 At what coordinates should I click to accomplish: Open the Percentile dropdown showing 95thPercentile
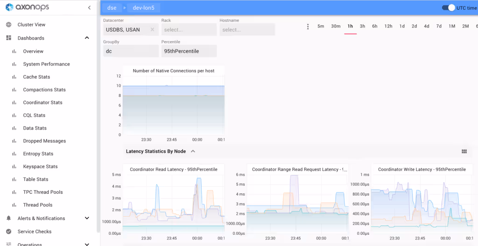[x=189, y=51]
